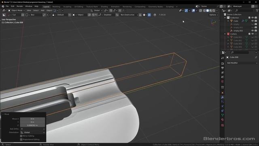Toggle viewport gizmos display
Viewport: 259px width, 146px height.
pos(186,11)
